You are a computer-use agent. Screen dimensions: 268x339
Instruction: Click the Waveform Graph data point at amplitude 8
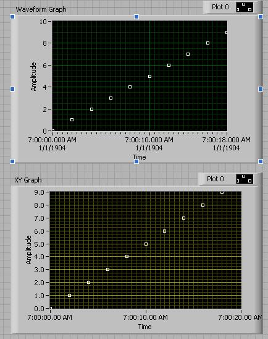coord(208,43)
